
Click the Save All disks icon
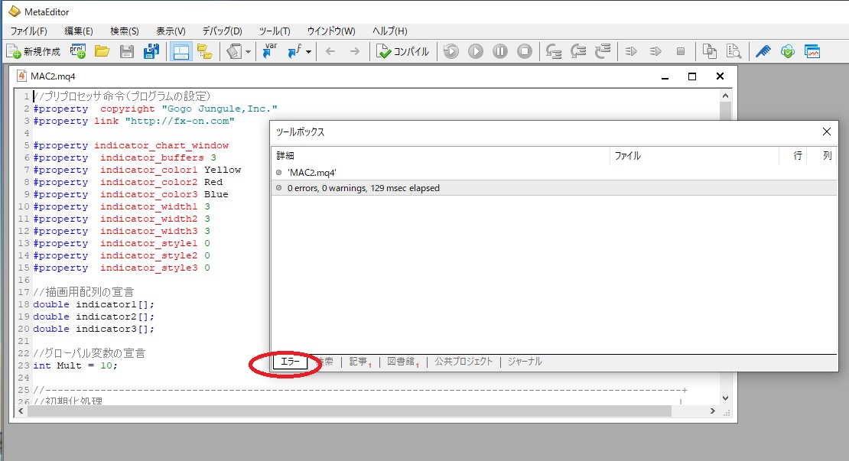151,52
